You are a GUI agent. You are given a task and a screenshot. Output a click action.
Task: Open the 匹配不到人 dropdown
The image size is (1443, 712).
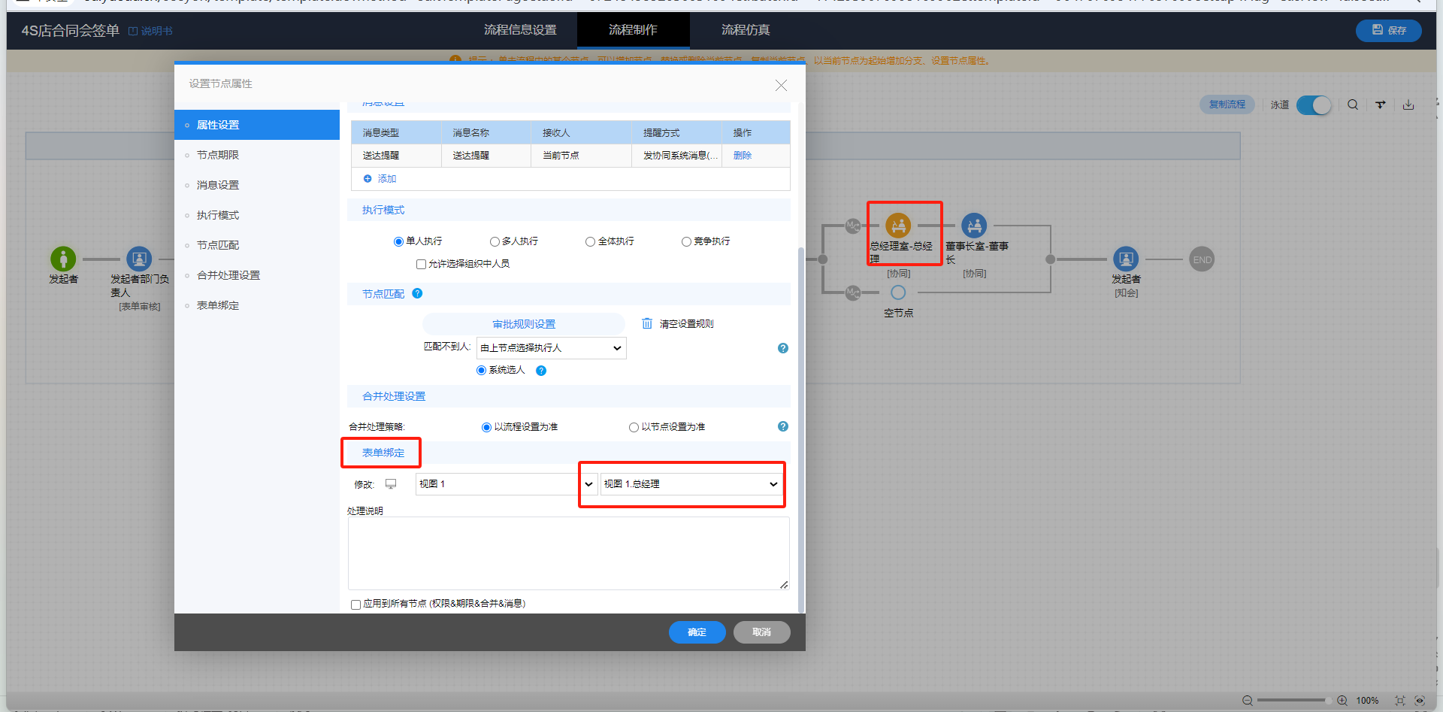tap(551, 348)
